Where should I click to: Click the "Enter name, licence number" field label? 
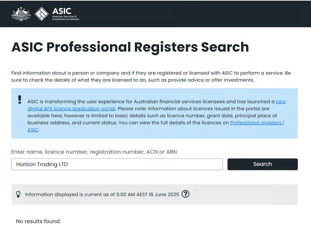coord(94,152)
